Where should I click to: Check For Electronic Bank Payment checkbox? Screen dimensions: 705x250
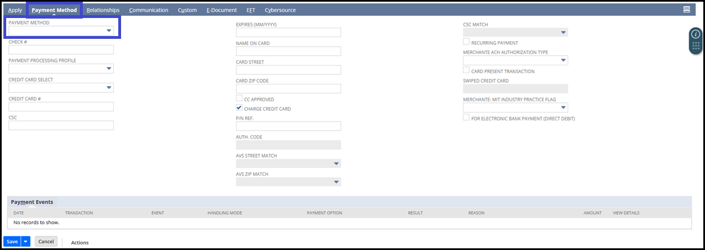pyautogui.click(x=466, y=118)
